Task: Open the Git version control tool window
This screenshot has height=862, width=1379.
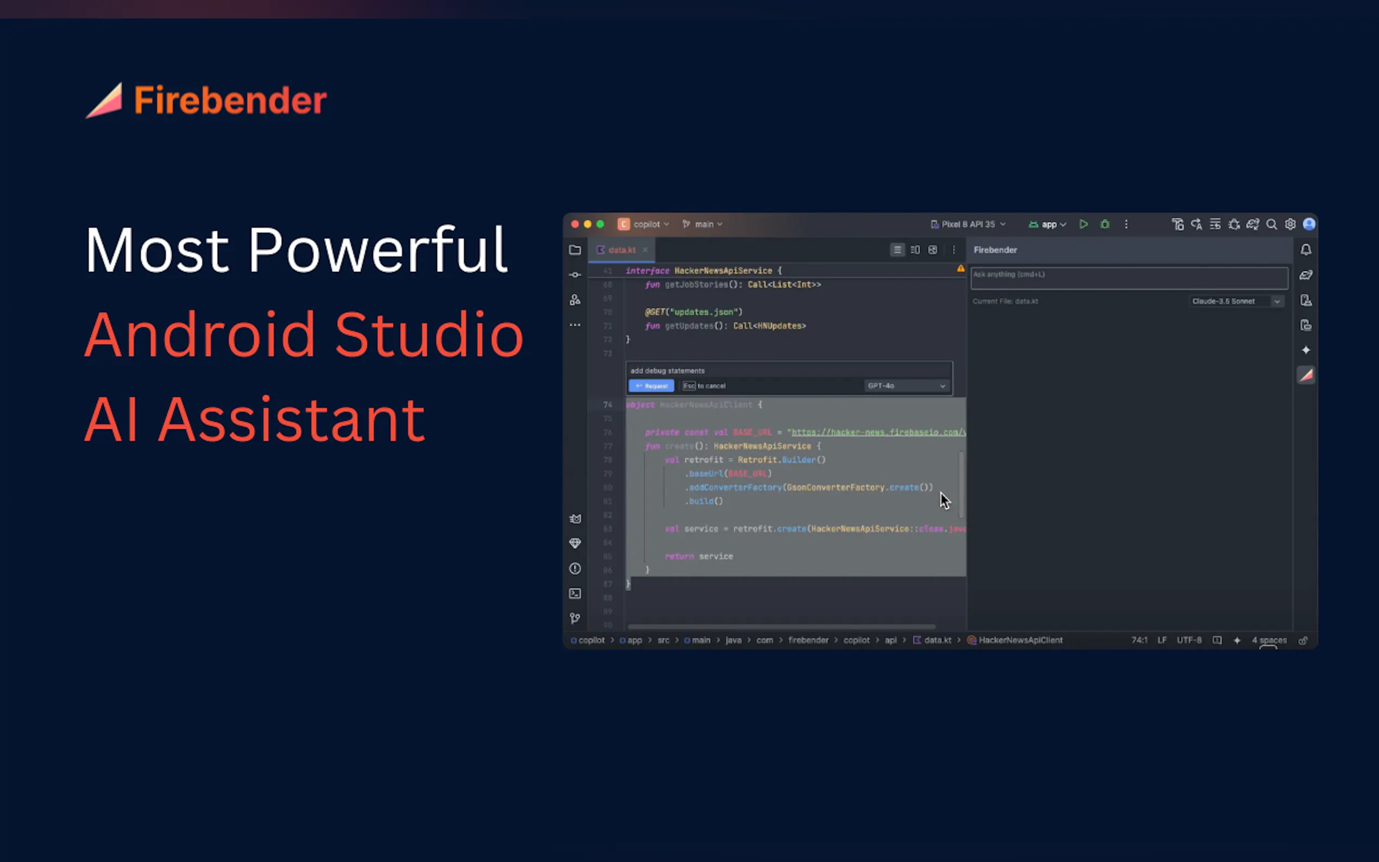Action: pos(574,619)
